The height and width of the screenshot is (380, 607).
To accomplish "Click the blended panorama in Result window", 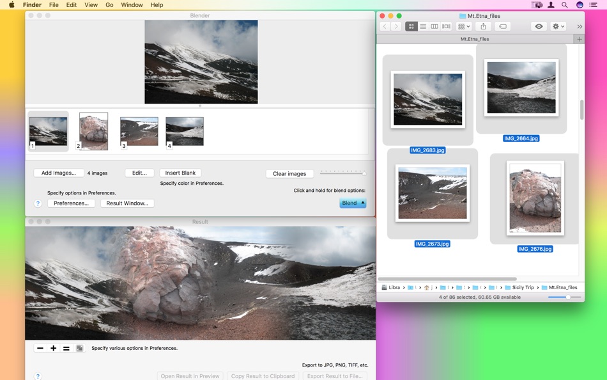I will (x=200, y=283).
